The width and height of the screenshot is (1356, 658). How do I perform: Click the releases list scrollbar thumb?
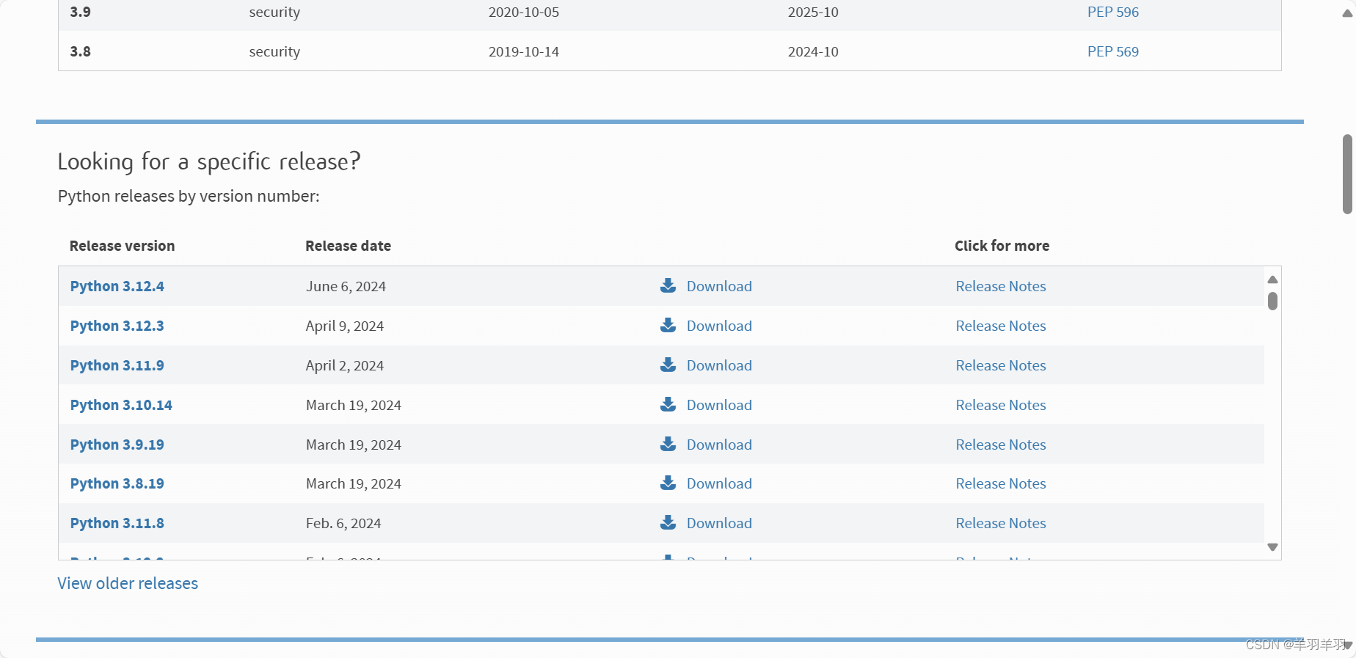click(x=1272, y=301)
